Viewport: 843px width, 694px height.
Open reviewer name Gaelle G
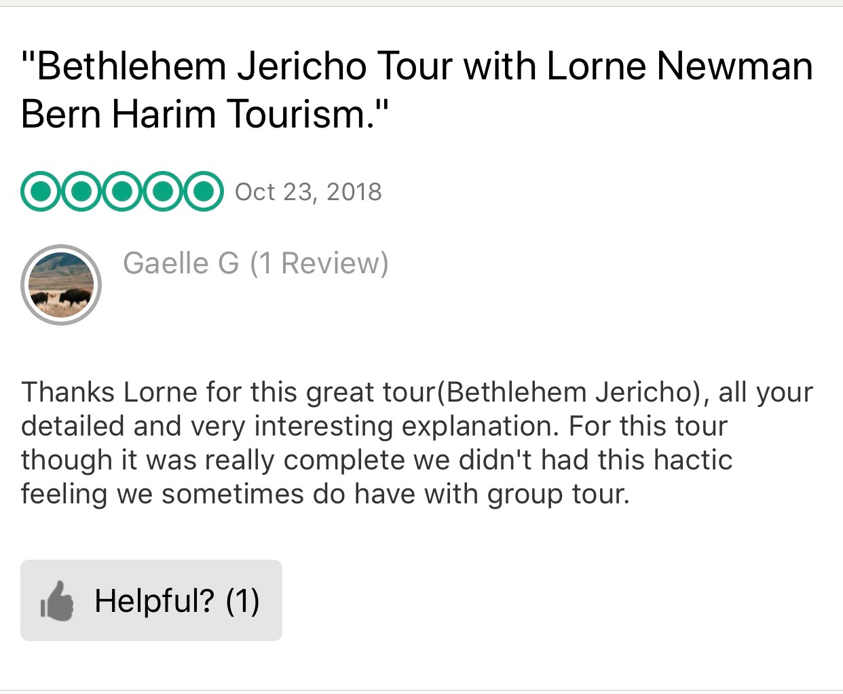[181, 263]
